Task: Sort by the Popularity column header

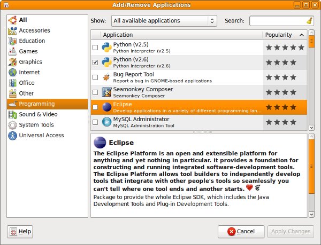Action: (285, 35)
